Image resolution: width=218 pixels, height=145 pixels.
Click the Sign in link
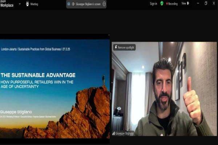coord(153,4)
